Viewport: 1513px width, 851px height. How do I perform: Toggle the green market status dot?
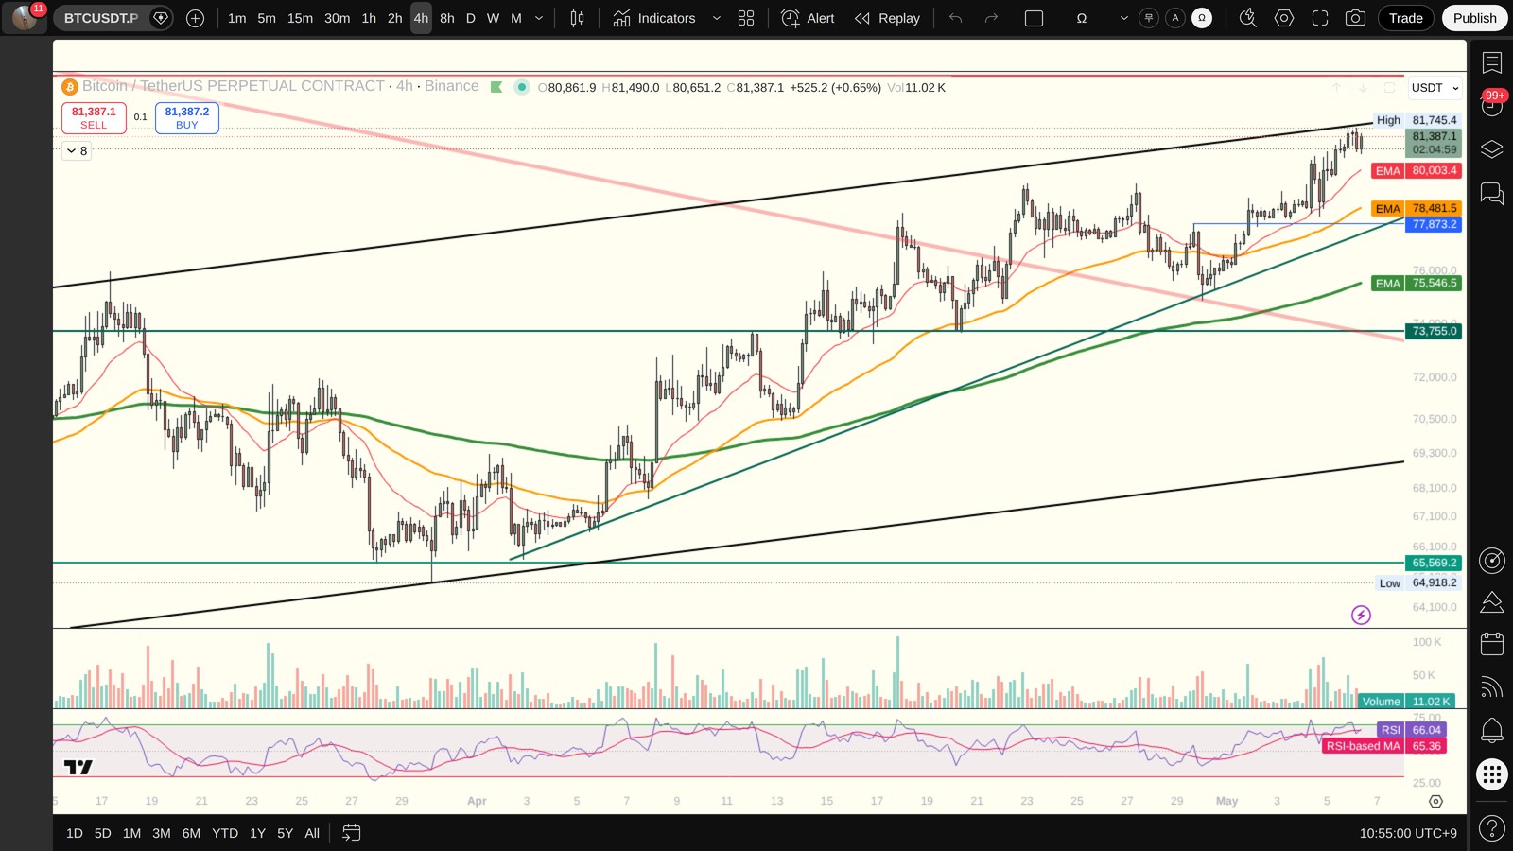[521, 87]
